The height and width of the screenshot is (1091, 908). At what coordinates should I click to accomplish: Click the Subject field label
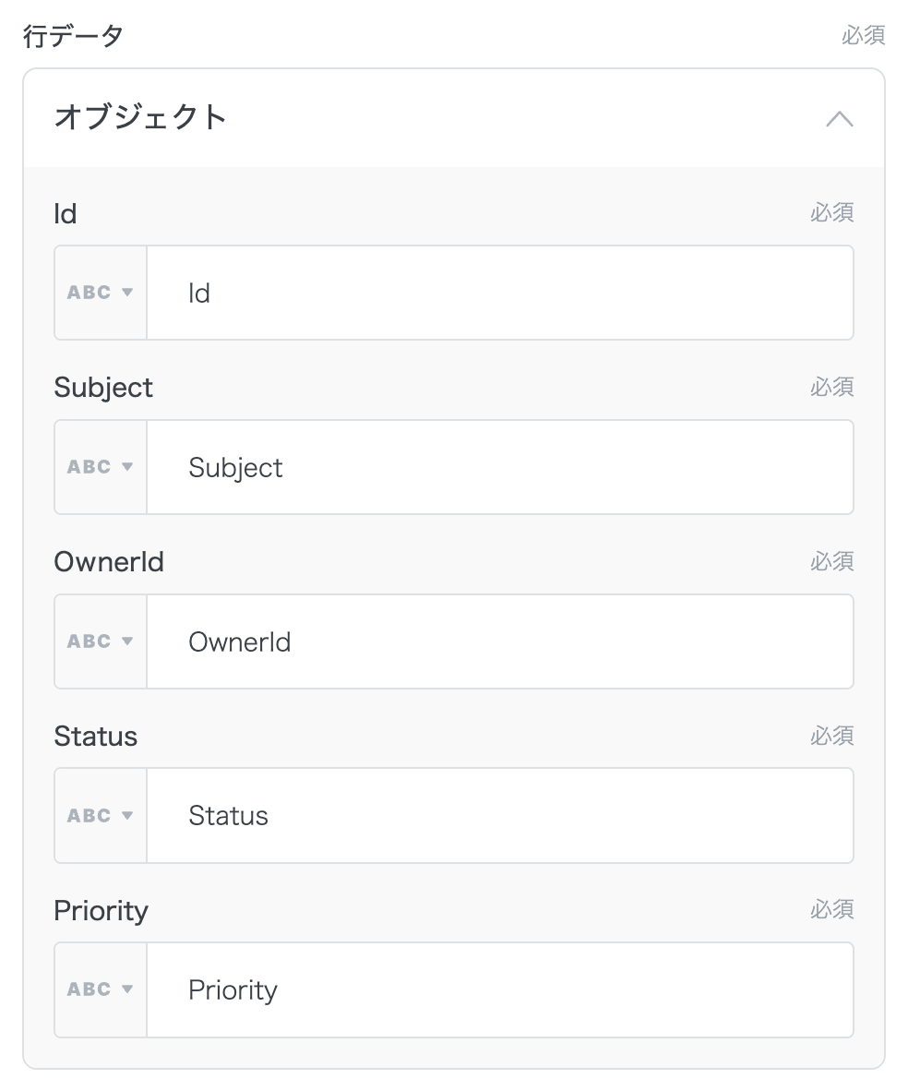point(103,388)
